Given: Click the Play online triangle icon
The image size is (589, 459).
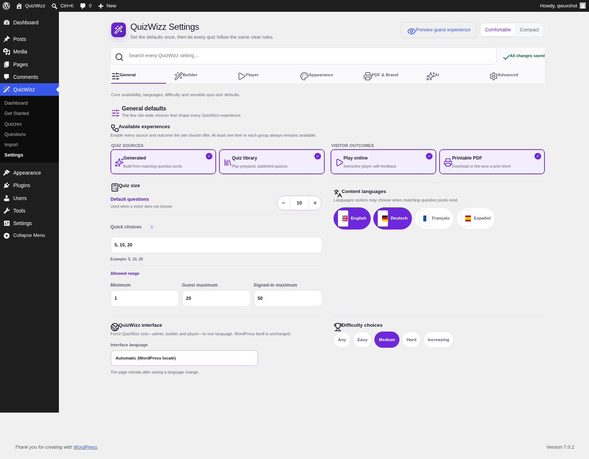Looking at the screenshot, I should (x=339, y=162).
